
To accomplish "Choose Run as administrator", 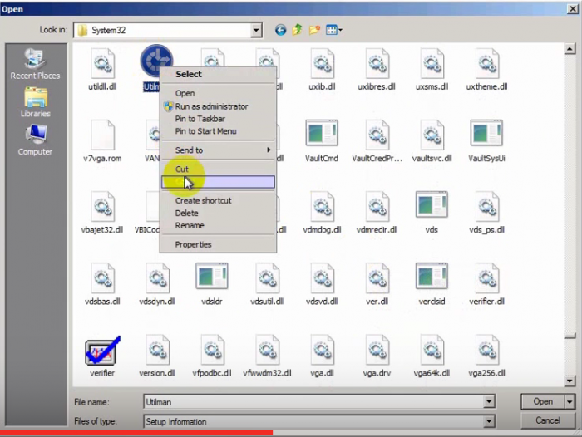I will [x=218, y=106].
